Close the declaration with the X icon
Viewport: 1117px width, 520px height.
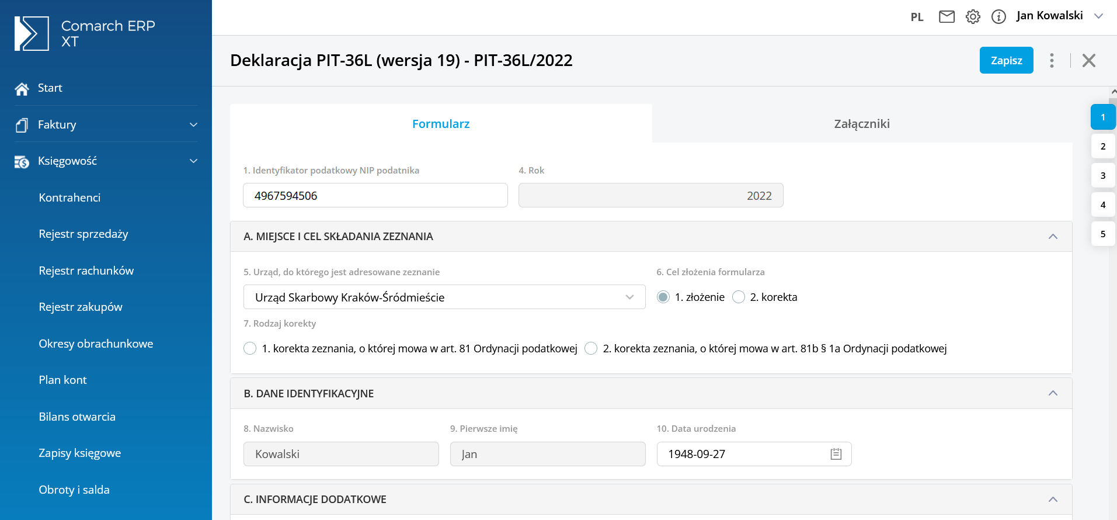point(1088,61)
